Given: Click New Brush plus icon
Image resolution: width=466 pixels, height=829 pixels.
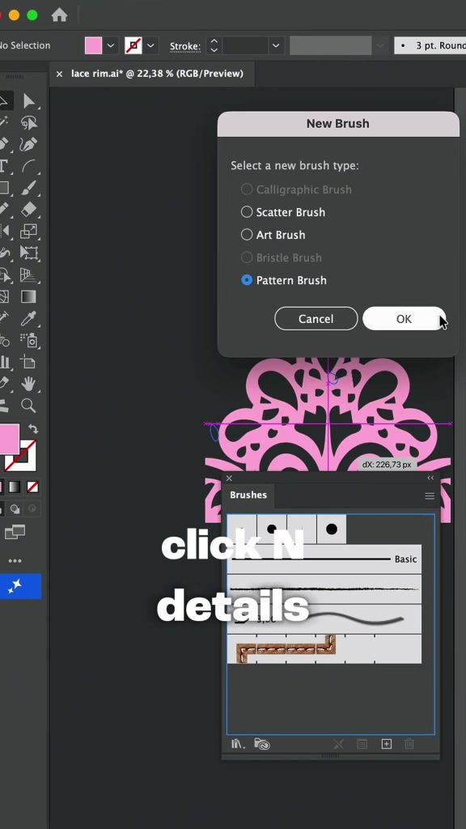Looking at the screenshot, I should point(387,744).
